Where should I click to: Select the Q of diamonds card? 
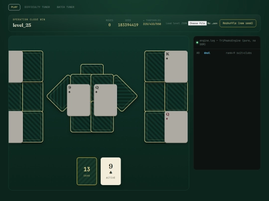pos(176,127)
